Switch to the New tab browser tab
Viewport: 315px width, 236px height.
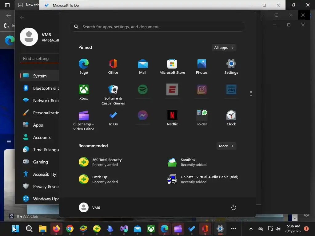pyautogui.click(x=28, y=5)
